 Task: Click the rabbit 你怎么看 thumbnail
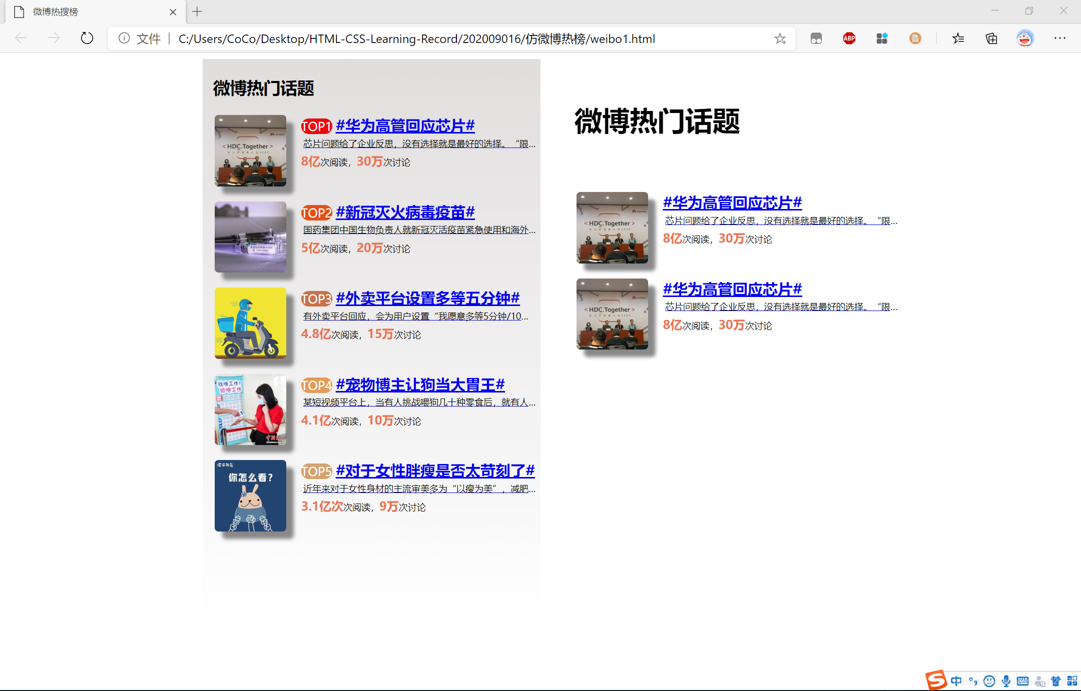coord(250,495)
